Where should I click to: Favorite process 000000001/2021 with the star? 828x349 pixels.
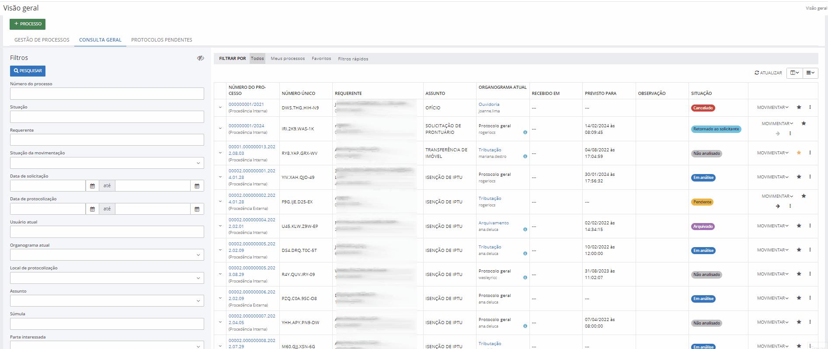coord(799,108)
